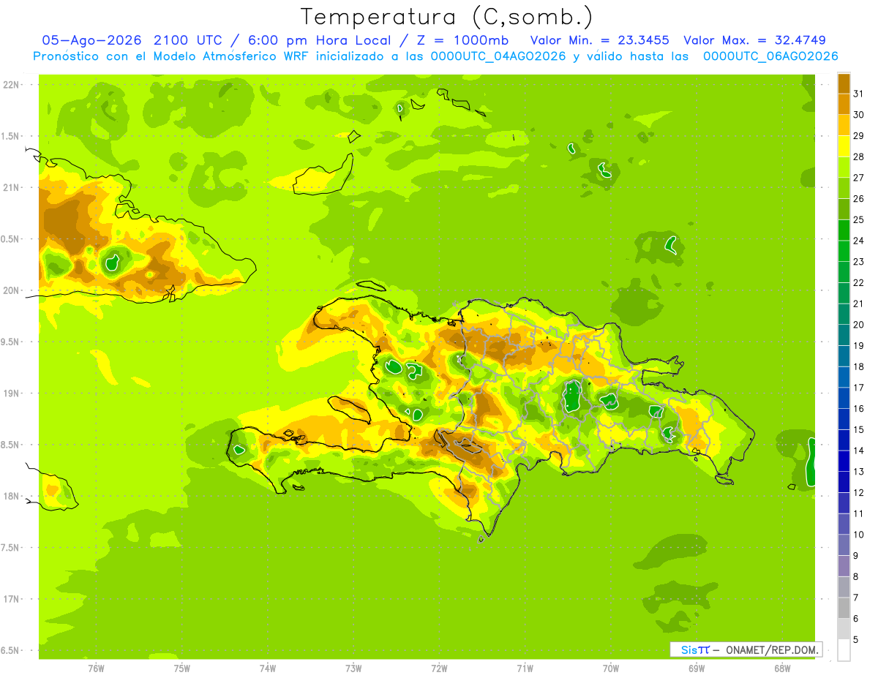Viewport: 878px width, 678px height.
Task: Click the 20N latitude label
Action: pyautogui.click(x=12, y=290)
